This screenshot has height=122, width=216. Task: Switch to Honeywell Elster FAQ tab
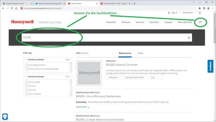115,4
